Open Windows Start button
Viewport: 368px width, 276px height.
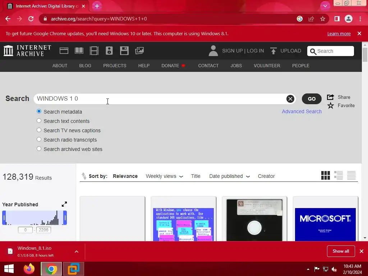[9, 269]
